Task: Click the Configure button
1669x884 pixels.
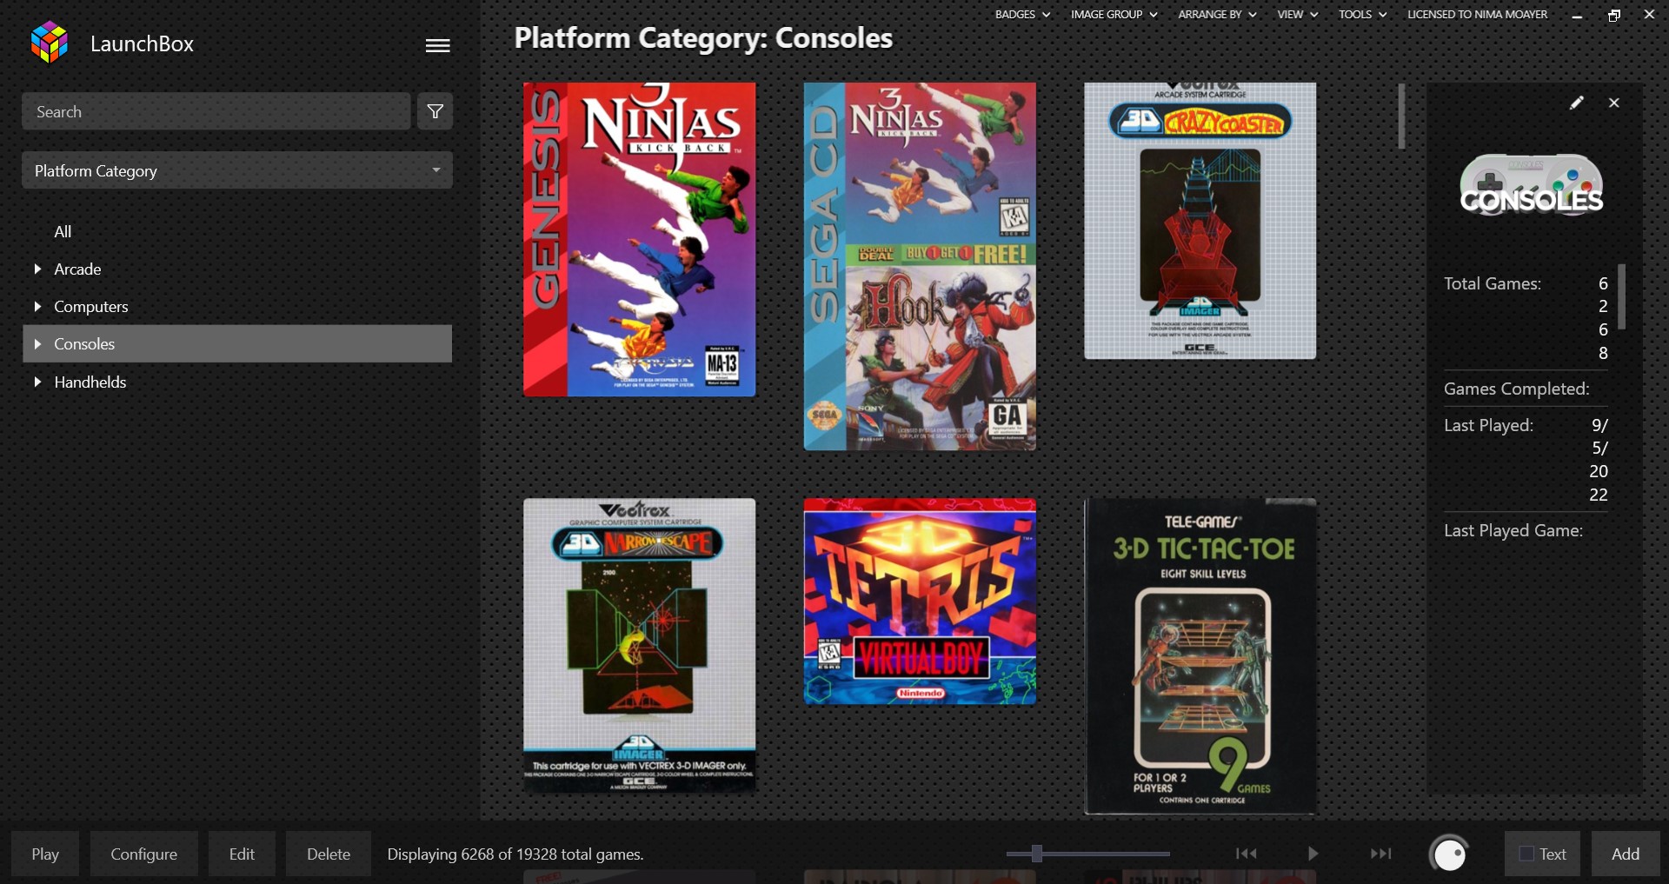Action: pyautogui.click(x=143, y=854)
